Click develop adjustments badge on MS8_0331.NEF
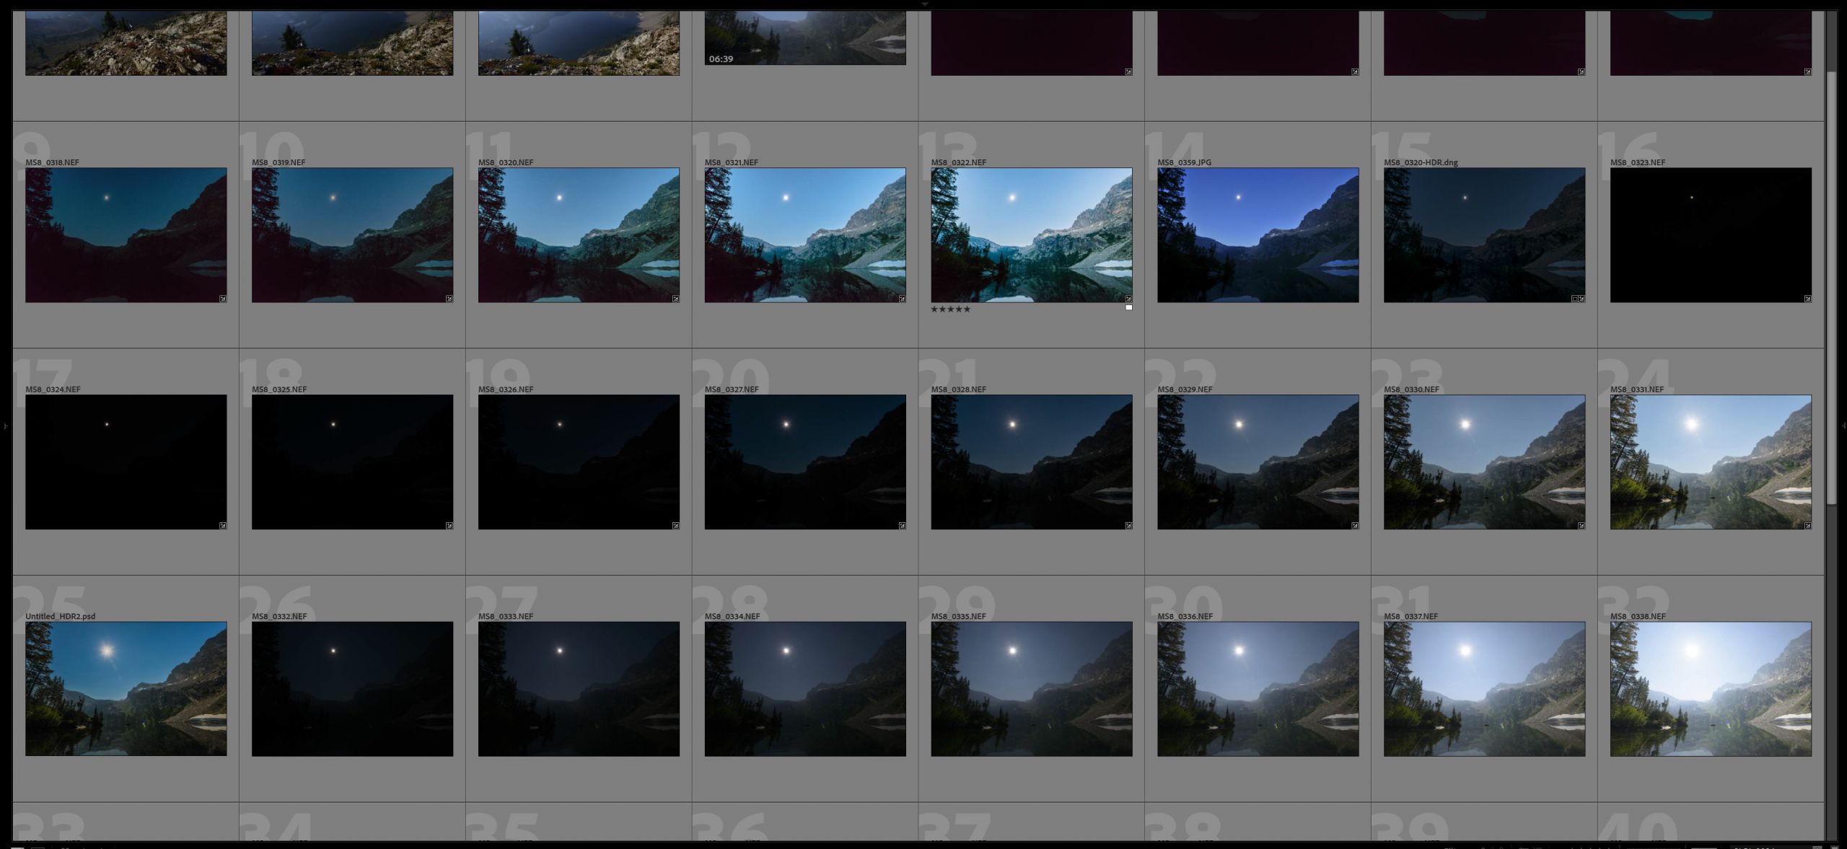This screenshot has width=1847, height=849. coord(1807,526)
